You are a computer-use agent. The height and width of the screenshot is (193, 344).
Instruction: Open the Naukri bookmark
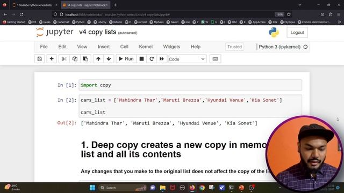click(172, 22)
